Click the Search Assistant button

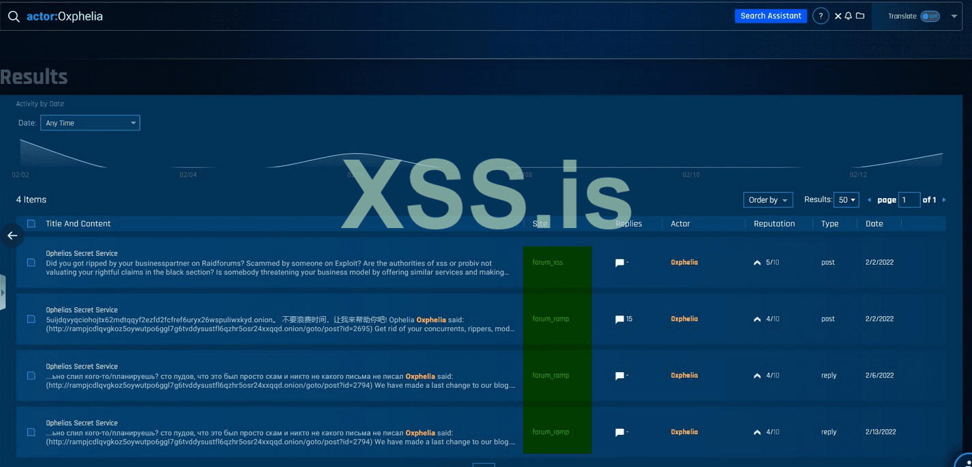coord(771,16)
